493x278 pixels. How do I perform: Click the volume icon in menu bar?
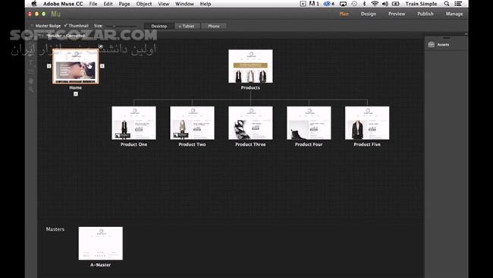[385, 4]
